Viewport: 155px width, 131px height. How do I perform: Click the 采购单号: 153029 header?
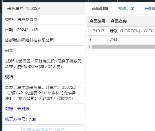click(24, 8)
